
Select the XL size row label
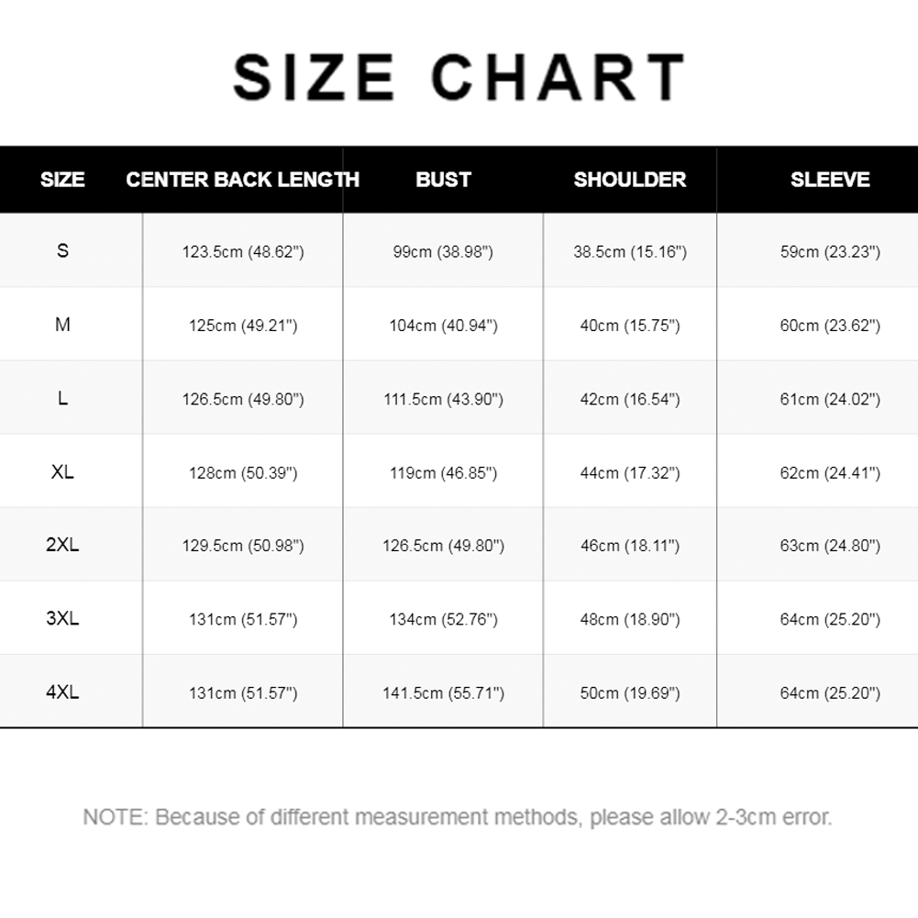(x=62, y=472)
